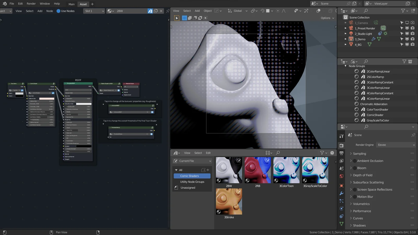Screen dimensions: 418x235
Task: Enable 1_Camera in renders via its camera toggle
Action: point(413,23)
